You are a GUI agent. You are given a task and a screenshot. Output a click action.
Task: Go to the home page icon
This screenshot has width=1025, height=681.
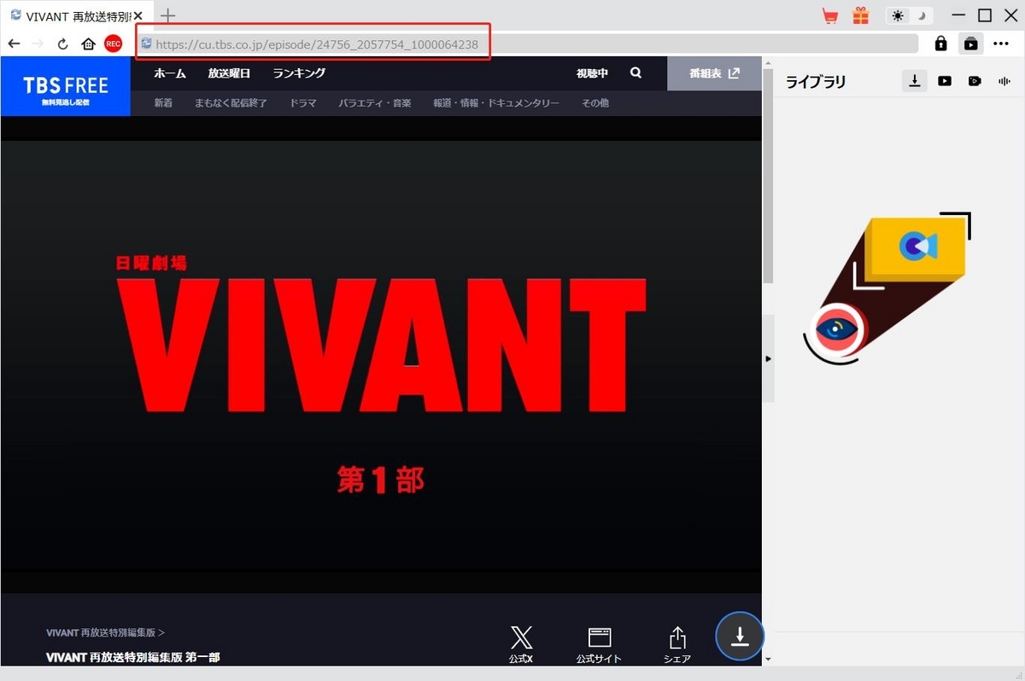88,44
